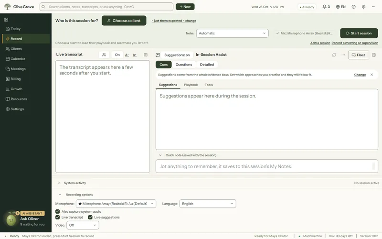382x239 pixels.
Task: Click the search box in top bar
Action: (x=106, y=7)
